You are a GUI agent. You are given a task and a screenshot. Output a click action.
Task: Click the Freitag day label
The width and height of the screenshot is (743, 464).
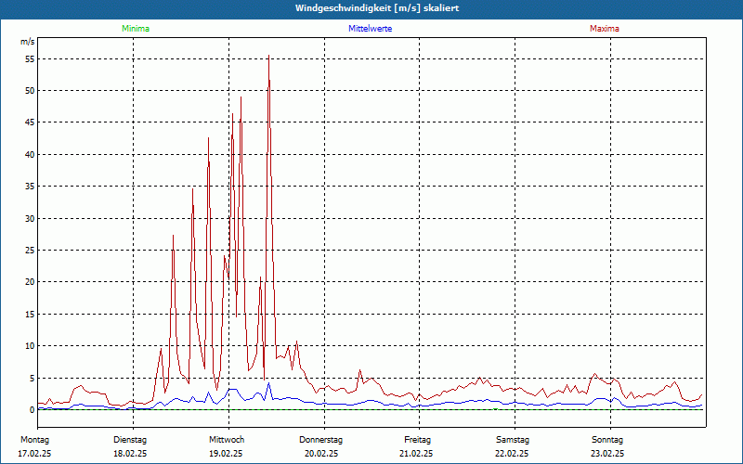(417, 440)
